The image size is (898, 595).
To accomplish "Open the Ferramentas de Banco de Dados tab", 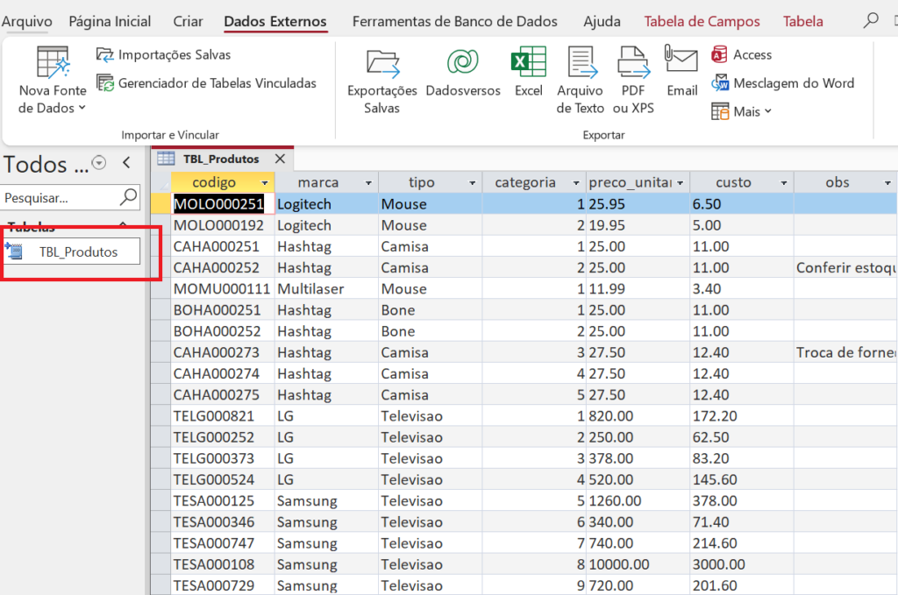I will 454,21.
